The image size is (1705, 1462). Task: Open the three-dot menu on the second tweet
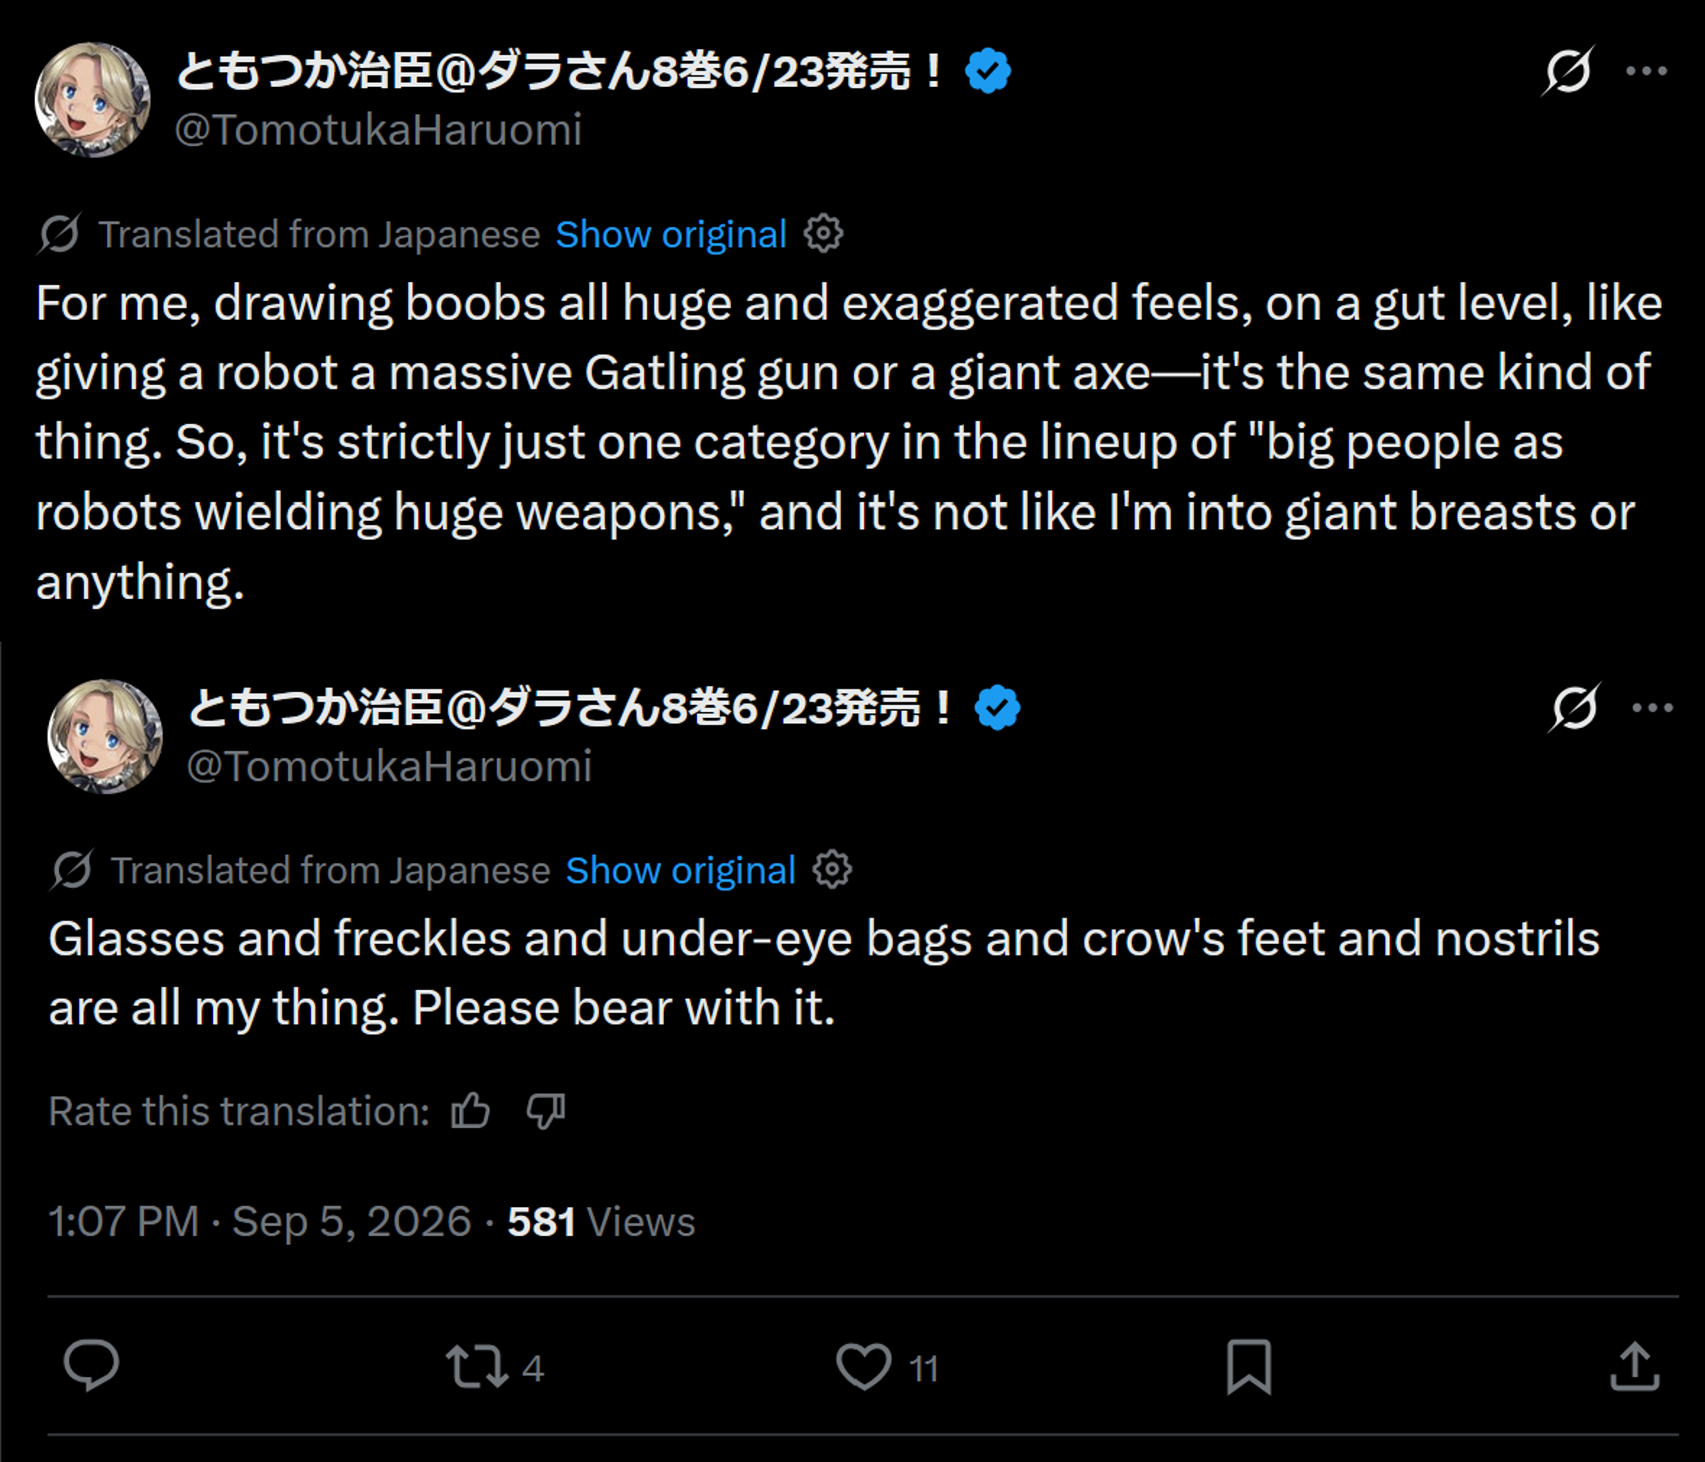point(1653,708)
